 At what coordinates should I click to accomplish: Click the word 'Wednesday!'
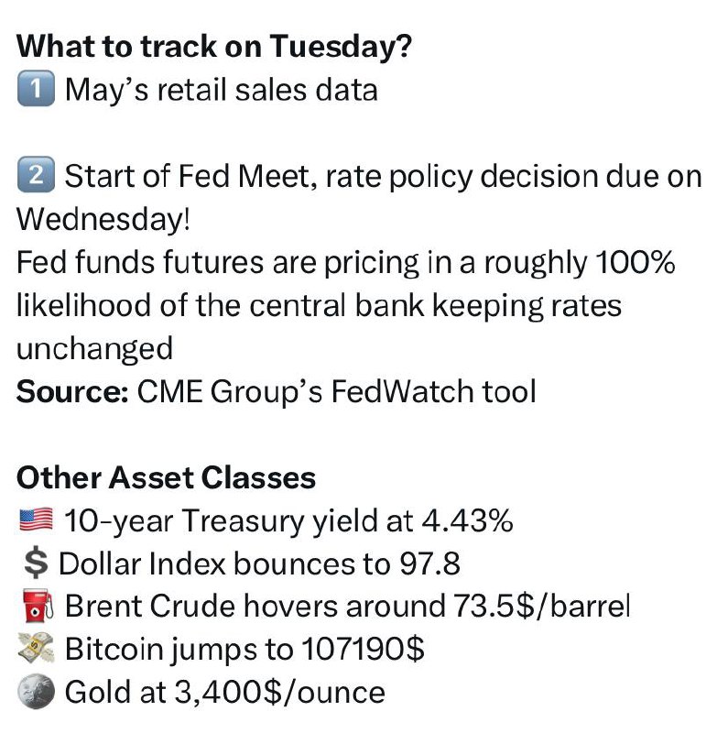(103, 219)
